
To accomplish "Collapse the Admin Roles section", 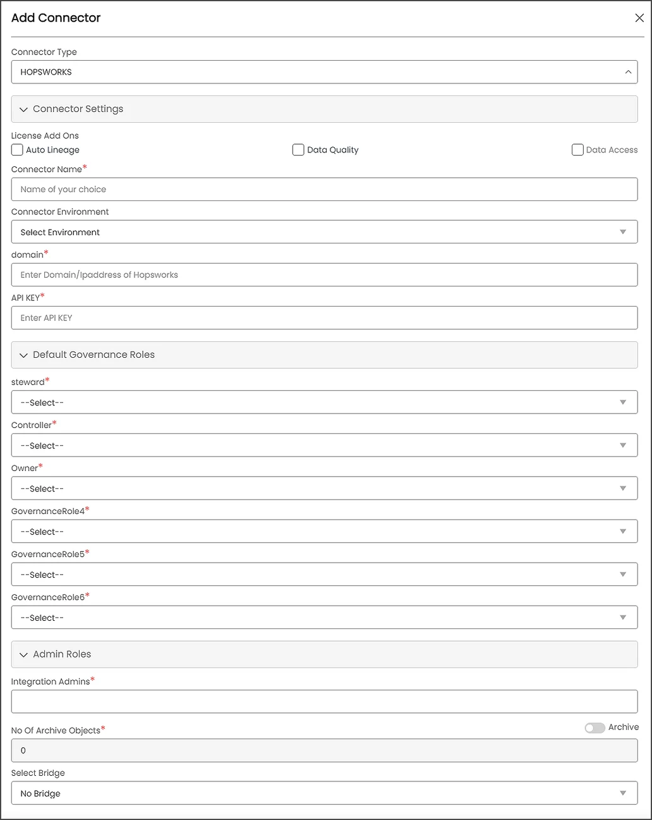I will [24, 655].
